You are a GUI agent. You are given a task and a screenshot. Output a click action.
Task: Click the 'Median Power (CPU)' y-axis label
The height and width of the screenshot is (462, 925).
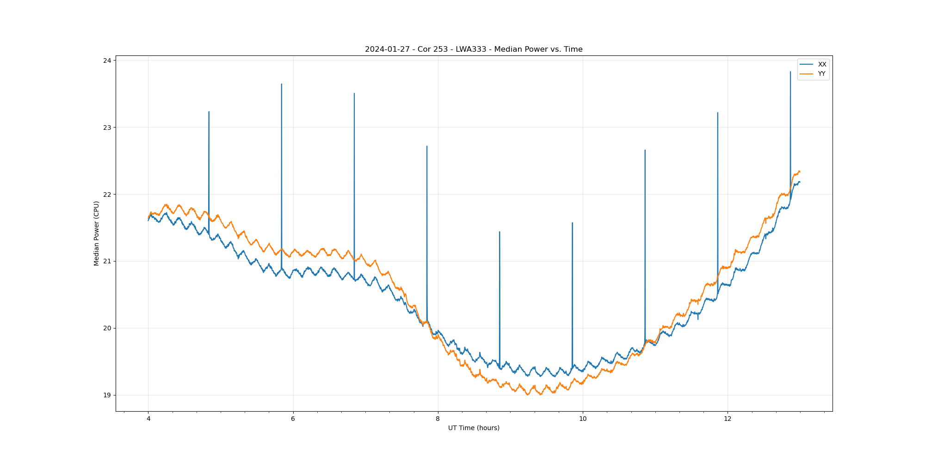(x=96, y=233)
